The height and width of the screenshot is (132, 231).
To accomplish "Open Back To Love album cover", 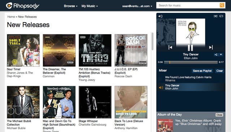I will pyautogui.click(x=131, y=102).
